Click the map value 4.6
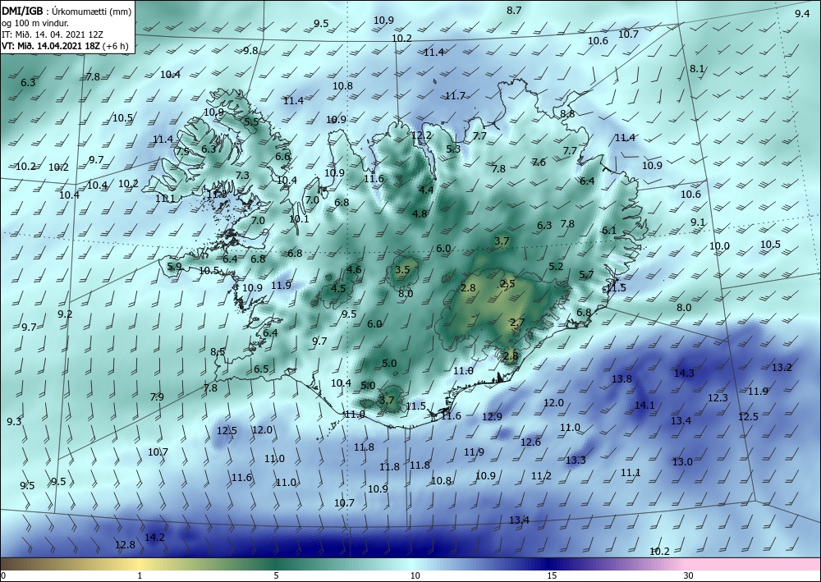The height and width of the screenshot is (582, 821). coord(354,269)
